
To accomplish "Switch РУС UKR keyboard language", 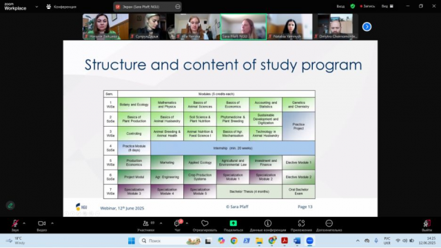I will pos(387,240).
